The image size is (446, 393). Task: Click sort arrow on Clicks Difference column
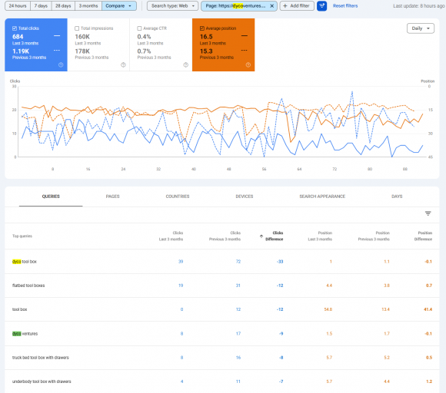tap(261, 236)
